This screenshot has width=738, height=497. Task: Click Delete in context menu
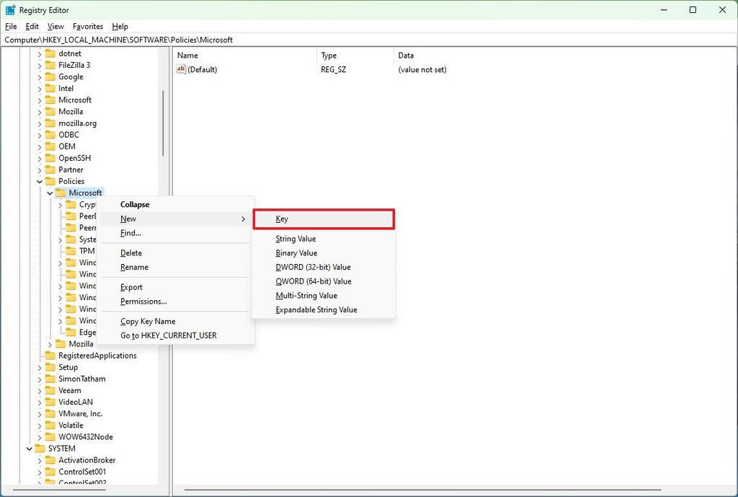pos(176,253)
